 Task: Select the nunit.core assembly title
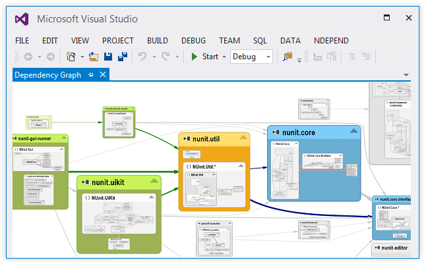coord(299,132)
